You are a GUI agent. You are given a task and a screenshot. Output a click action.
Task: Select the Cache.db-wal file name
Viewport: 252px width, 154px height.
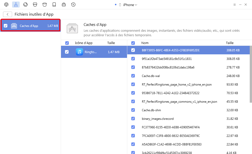(151, 76)
